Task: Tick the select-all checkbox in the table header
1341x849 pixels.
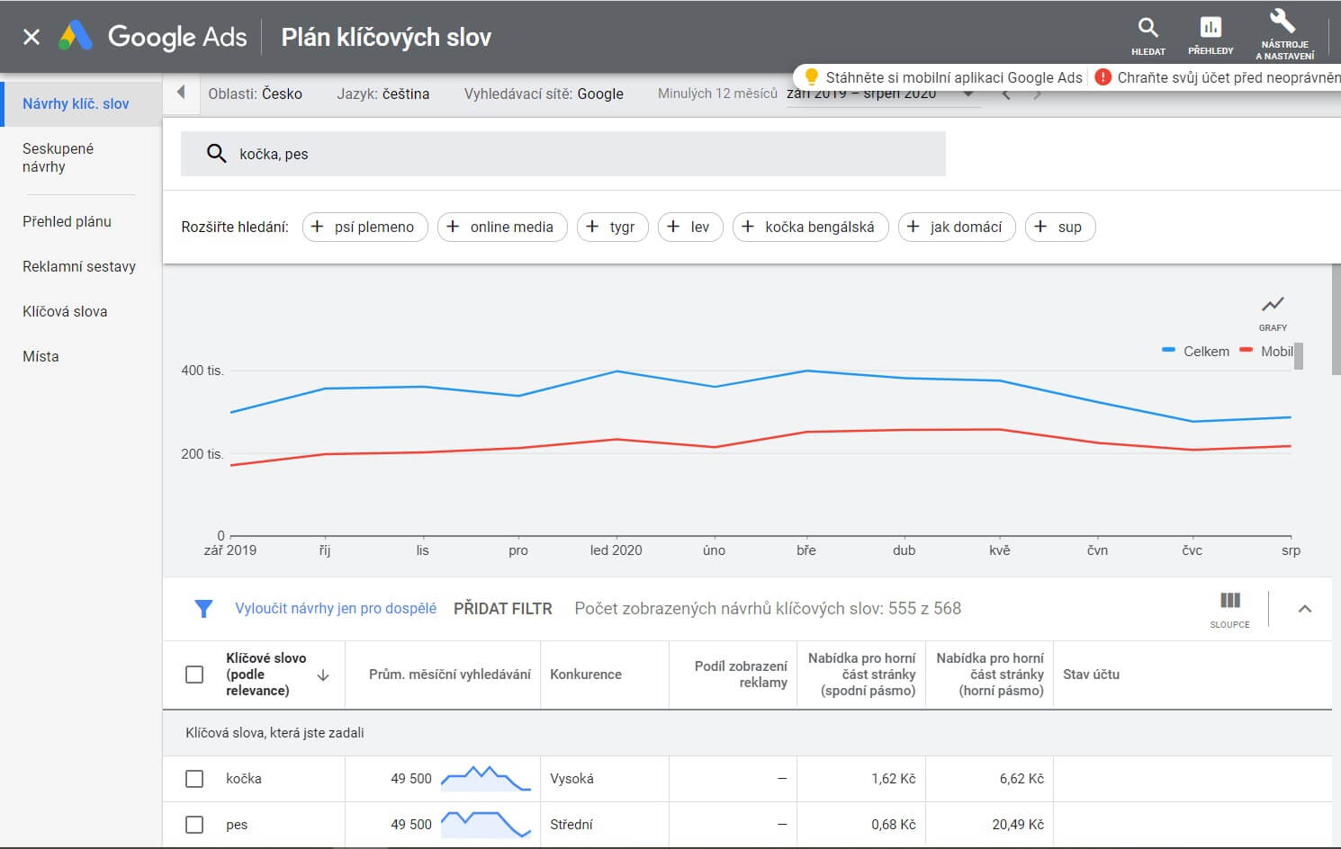Action: tap(194, 675)
